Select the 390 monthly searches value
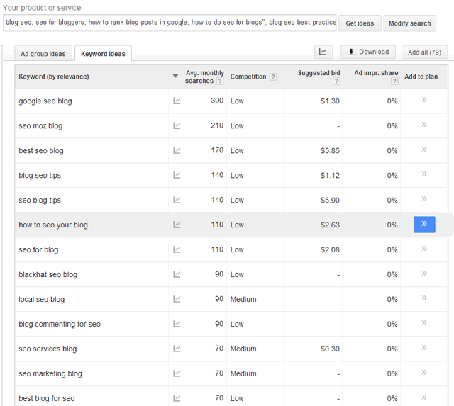The width and height of the screenshot is (454, 406). (217, 101)
